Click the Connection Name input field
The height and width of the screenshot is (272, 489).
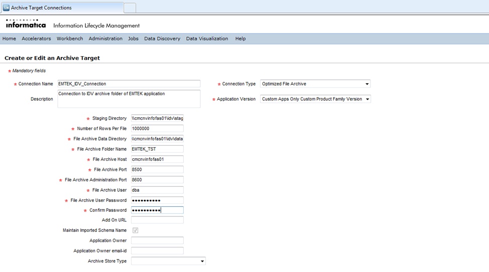[129, 84]
